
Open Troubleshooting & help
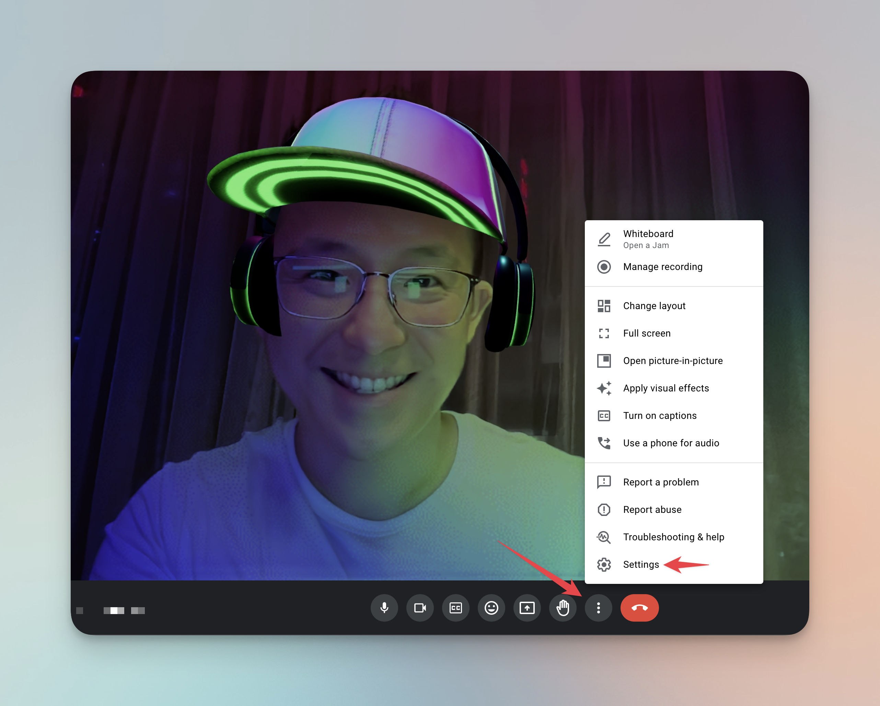click(674, 537)
